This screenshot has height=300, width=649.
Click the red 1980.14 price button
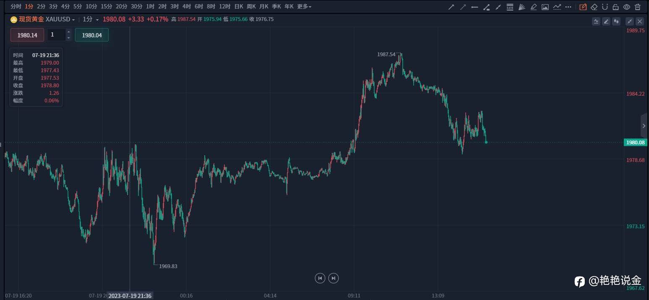click(27, 35)
